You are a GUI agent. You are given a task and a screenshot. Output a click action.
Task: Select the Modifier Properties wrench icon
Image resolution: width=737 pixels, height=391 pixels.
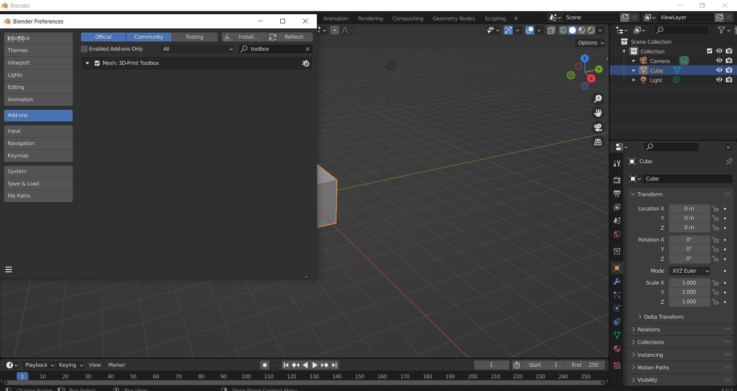(617, 282)
